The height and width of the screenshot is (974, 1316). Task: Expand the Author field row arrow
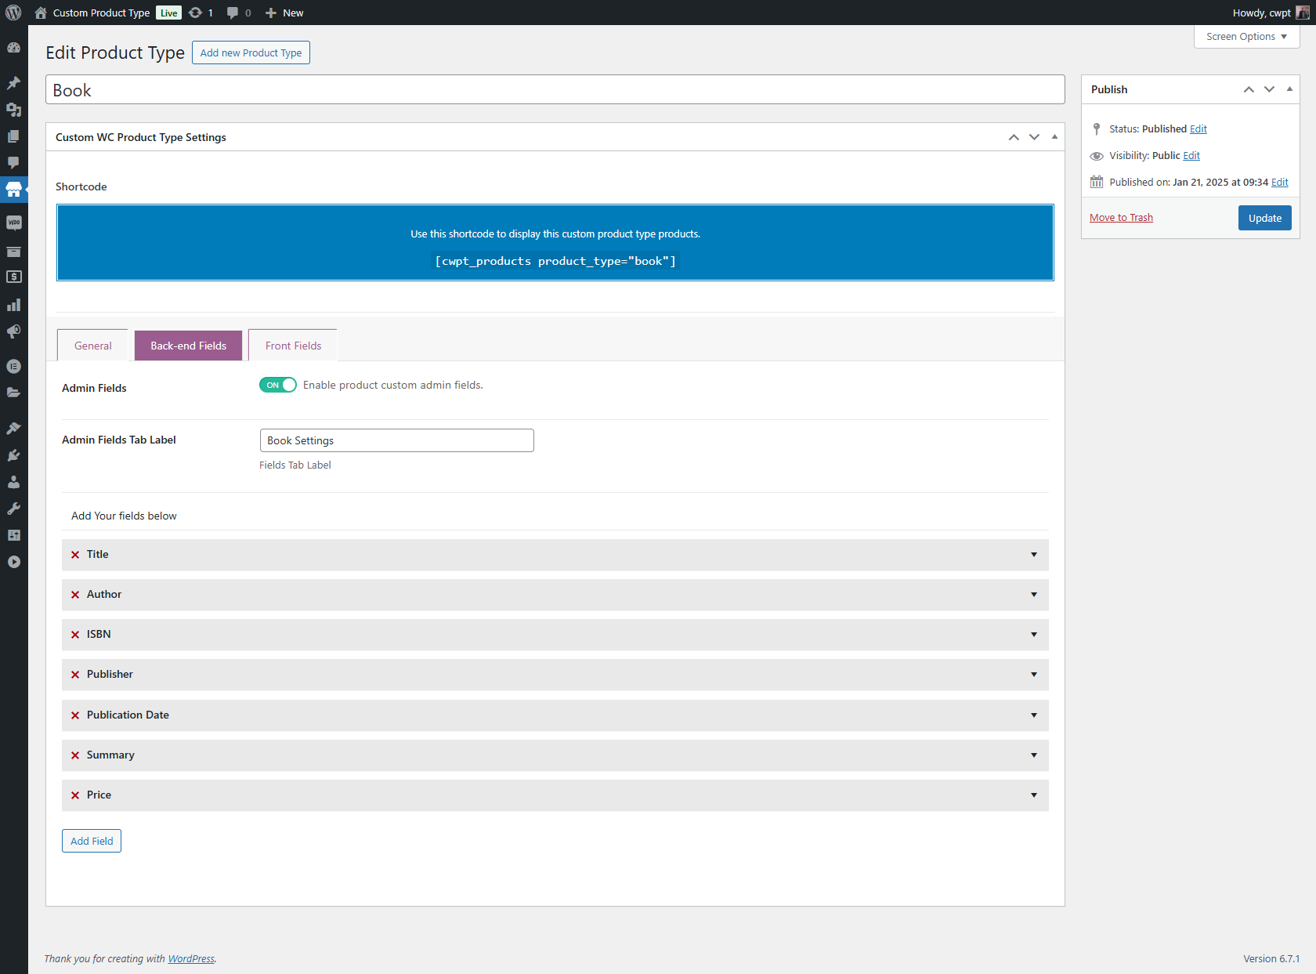pyautogui.click(x=1034, y=595)
